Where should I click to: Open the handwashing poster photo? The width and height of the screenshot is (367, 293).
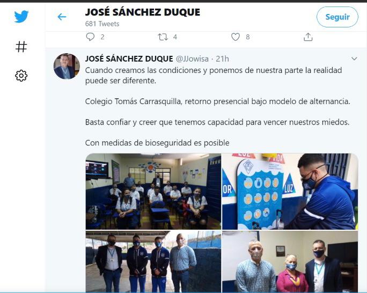point(290,192)
